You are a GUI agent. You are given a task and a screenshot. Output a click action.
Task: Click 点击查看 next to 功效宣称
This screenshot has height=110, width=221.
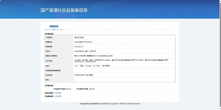(x=58, y=96)
